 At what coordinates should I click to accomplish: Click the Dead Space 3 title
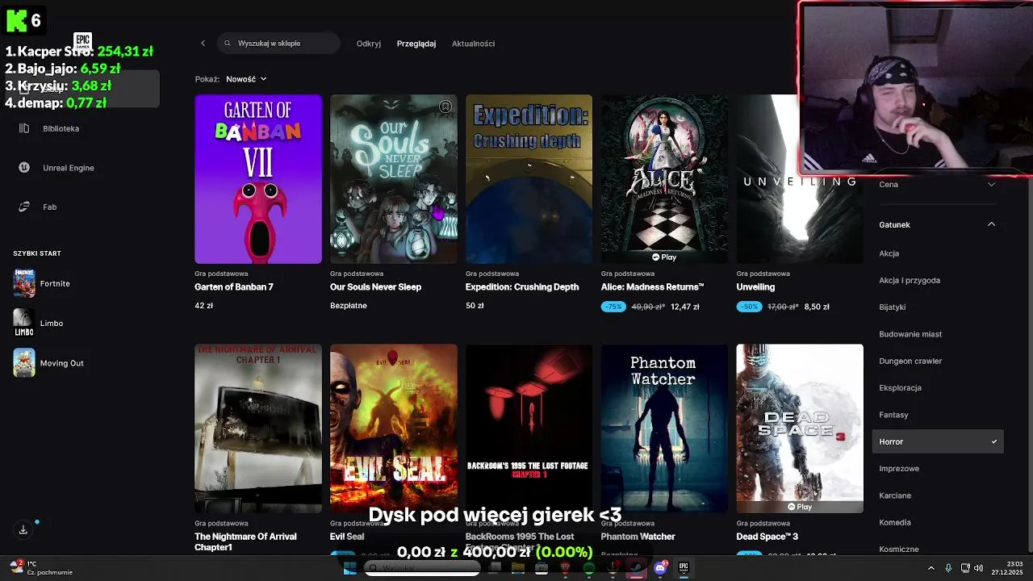pos(767,537)
